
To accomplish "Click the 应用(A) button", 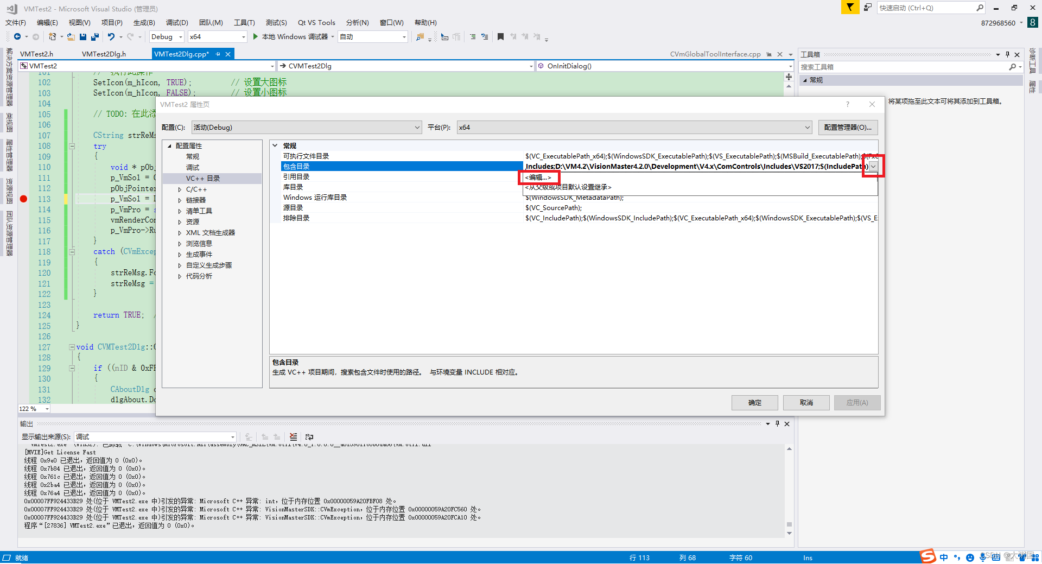I will pos(857,403).
